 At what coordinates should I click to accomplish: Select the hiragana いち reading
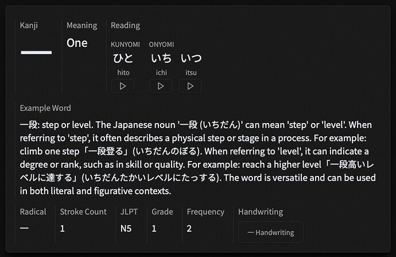[161, 58]
